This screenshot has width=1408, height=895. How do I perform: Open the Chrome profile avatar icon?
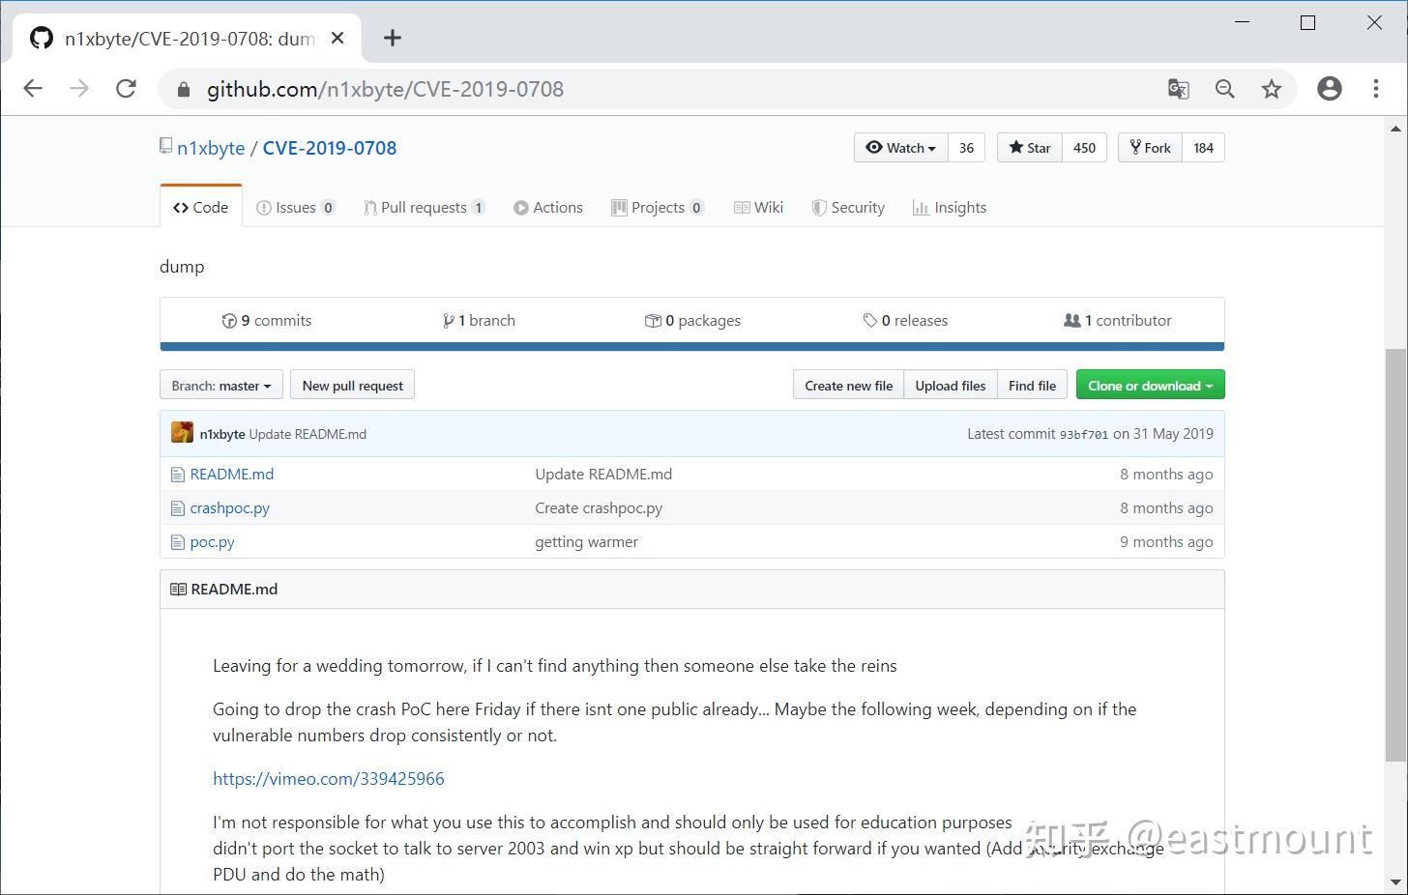[x=1330, y=89]
